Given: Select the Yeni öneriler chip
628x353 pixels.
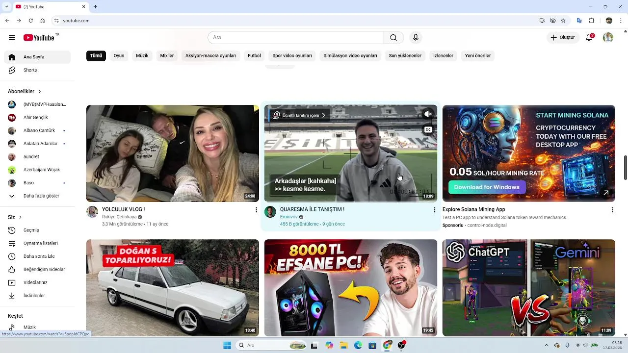Looking at the screenshot, I should [478, 56].
